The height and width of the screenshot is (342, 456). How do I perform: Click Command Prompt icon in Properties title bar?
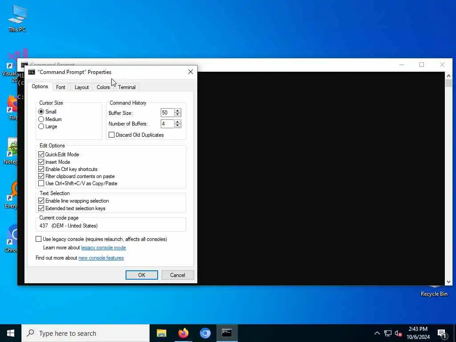pyautogui.click(x=32, y=72)
